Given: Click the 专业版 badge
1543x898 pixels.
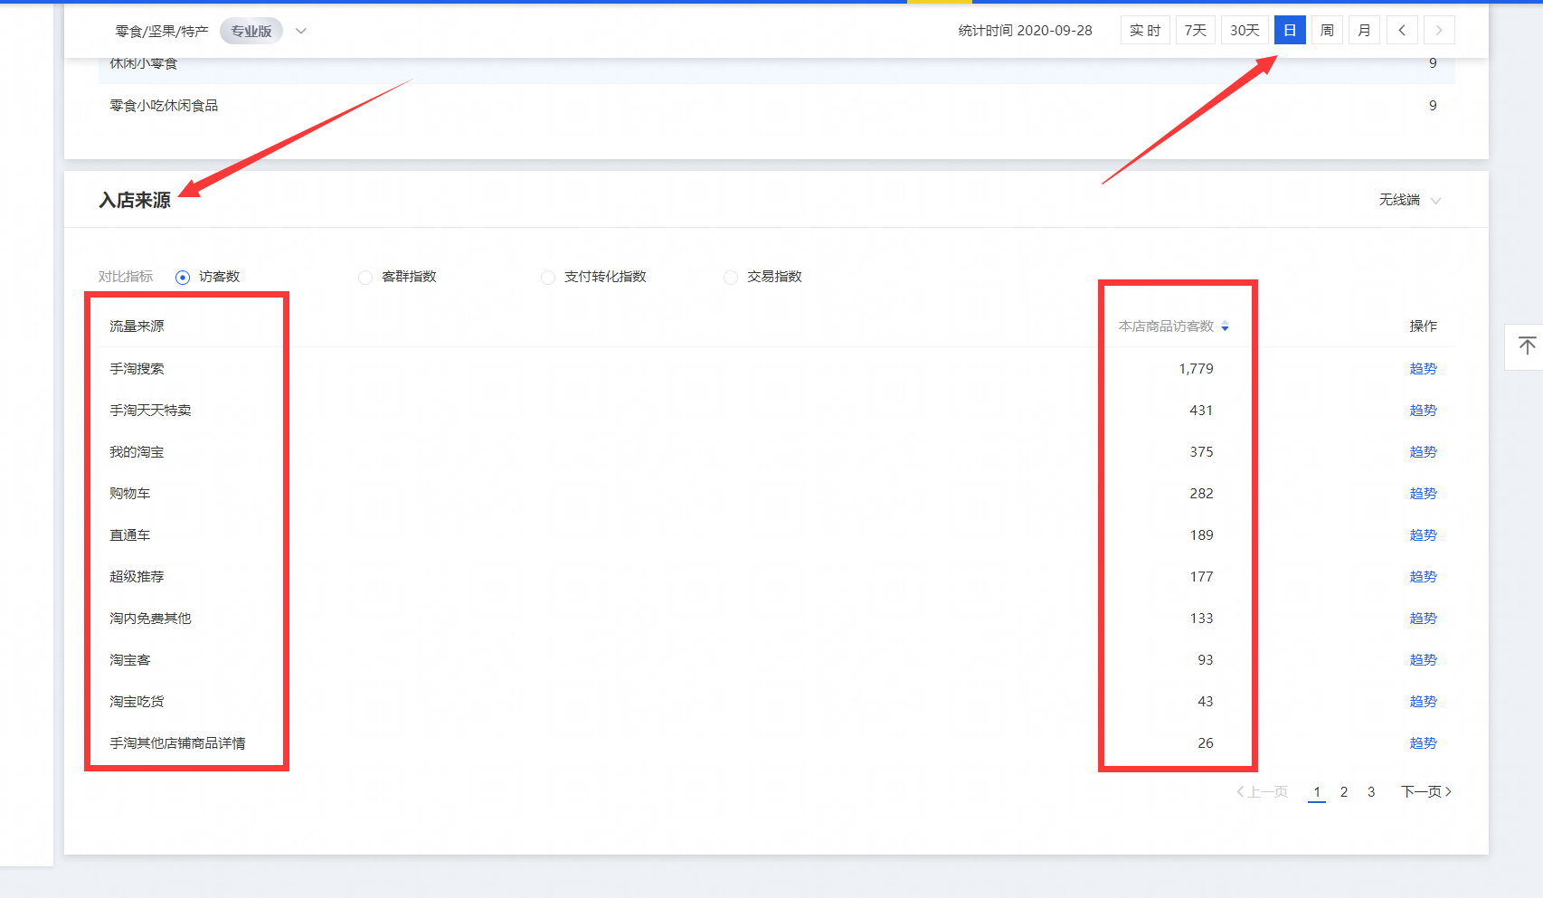Looking at the screenshot, I should tap(251, 31).
